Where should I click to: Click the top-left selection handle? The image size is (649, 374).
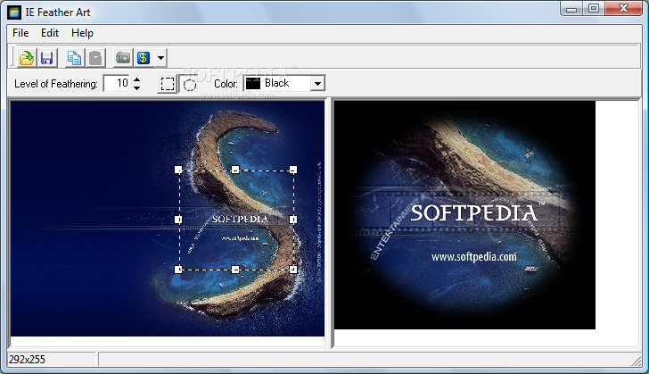(x=178, y=170)
